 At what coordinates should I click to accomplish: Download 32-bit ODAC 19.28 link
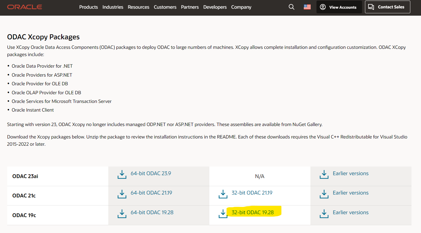pyautogui.click(x=253, y=212)
